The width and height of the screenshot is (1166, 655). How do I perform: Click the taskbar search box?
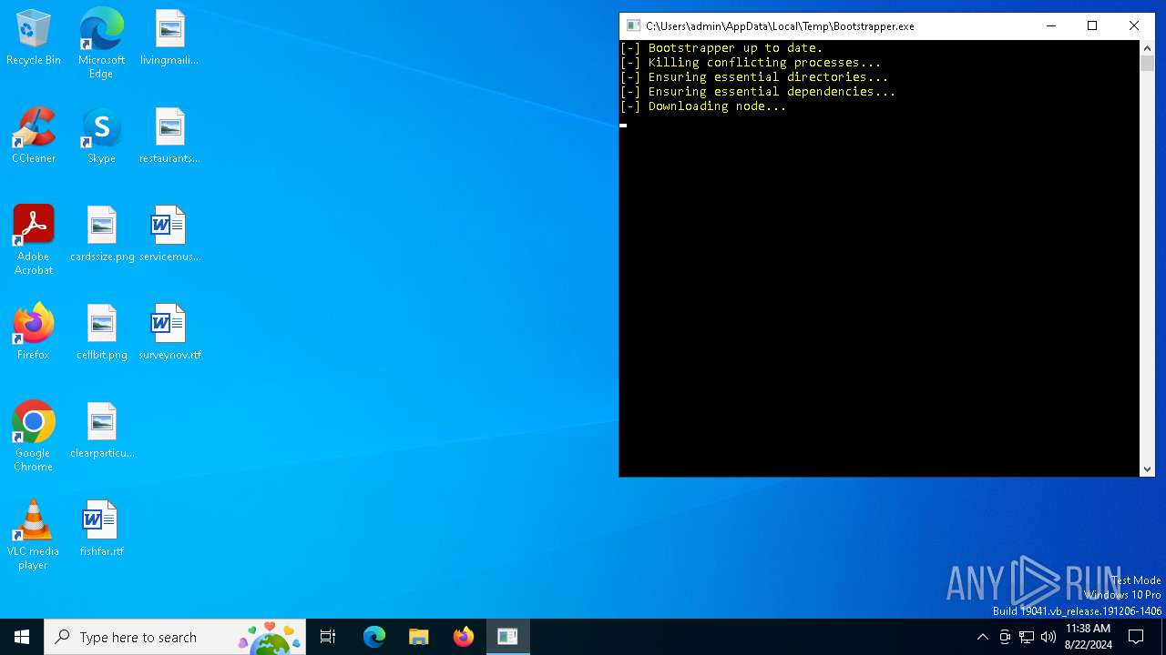click(176, 637)
